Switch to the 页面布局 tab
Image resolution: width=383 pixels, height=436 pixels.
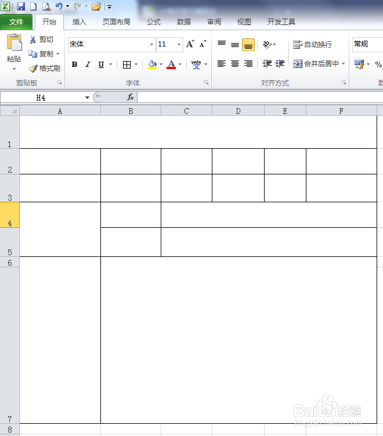[x=116, y=22]
